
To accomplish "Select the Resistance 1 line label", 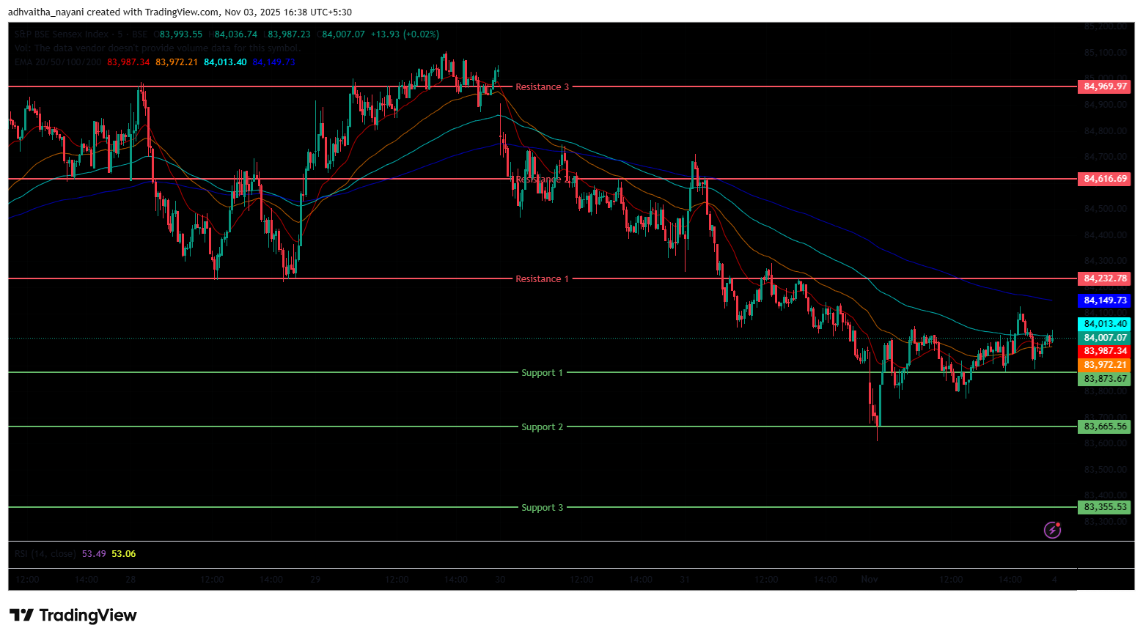I will point(542,279).
